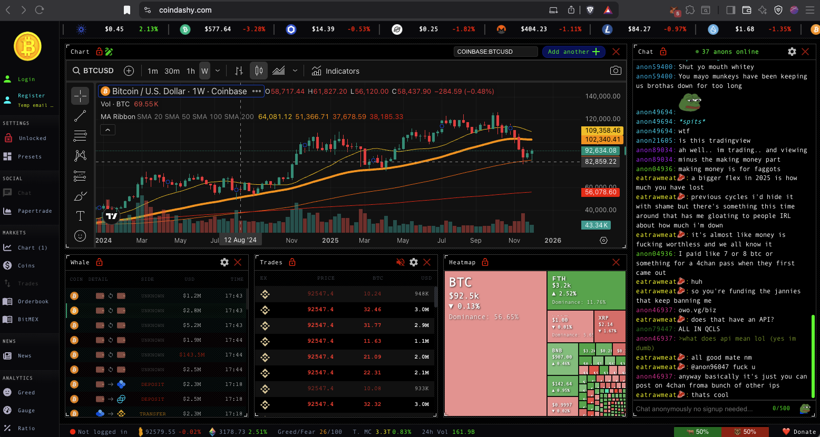Click the Add another chart button
This screenshot has width=820, height=437.
pos(573,52)
